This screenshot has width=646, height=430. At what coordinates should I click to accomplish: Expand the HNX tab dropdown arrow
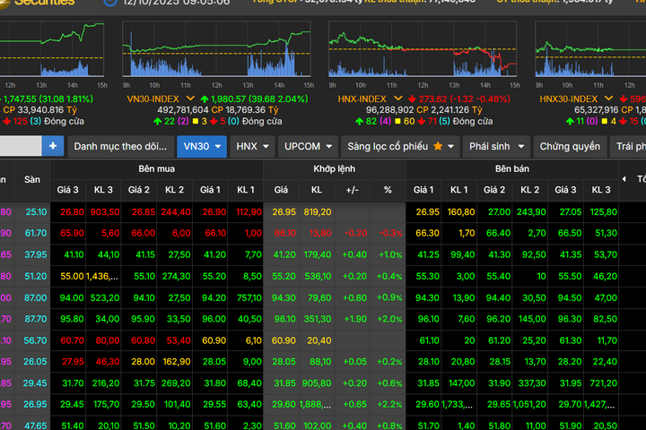point(266,147)
